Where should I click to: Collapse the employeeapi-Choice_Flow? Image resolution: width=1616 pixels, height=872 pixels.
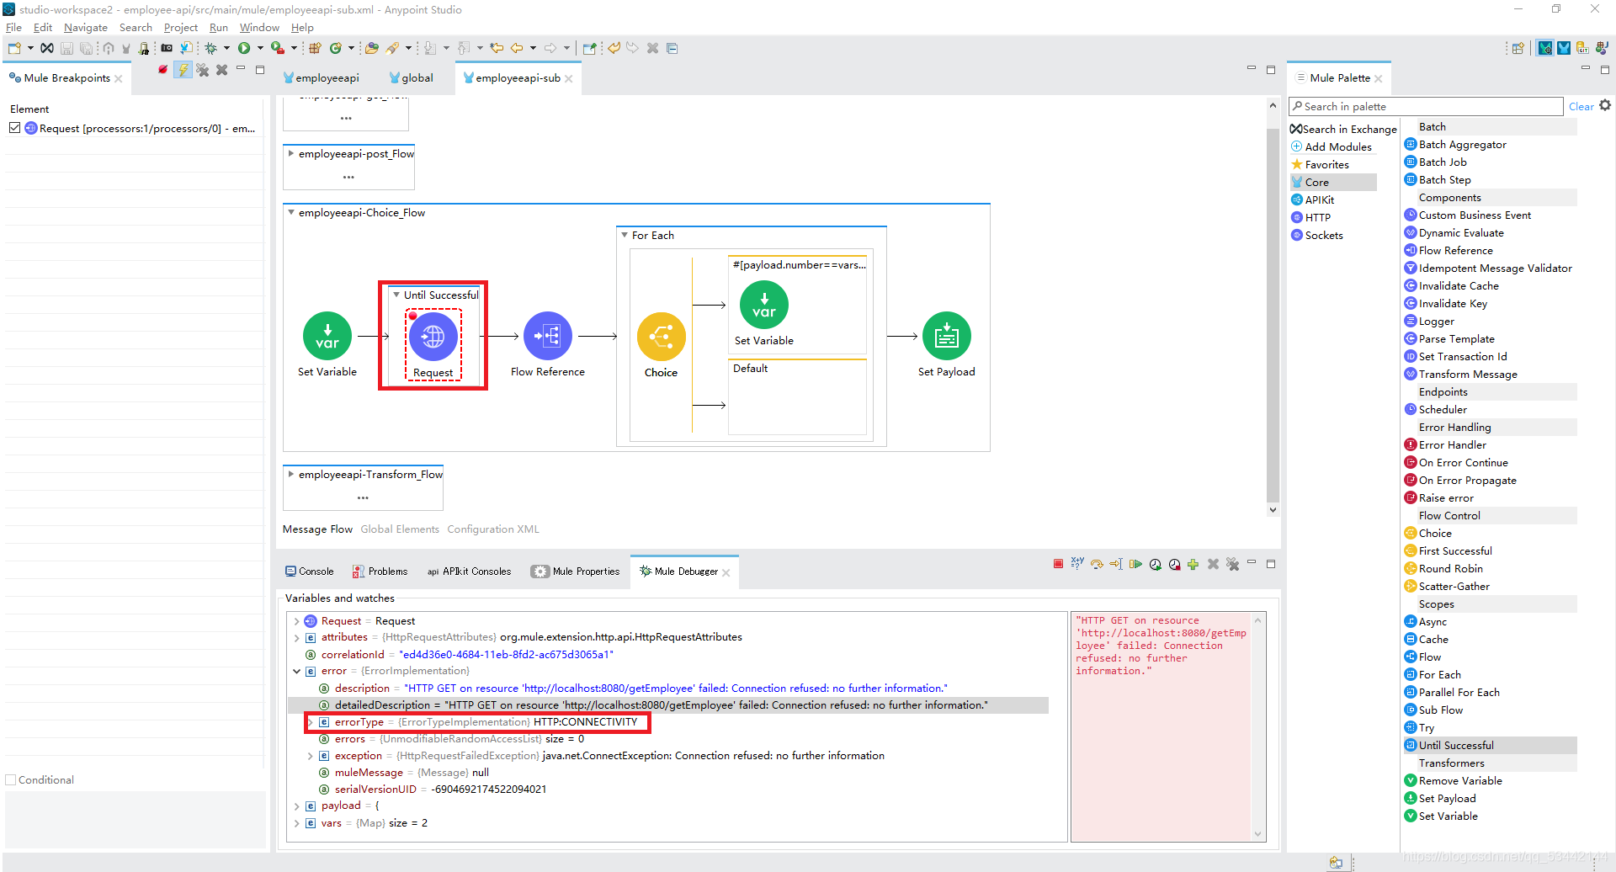pos(291,212)
